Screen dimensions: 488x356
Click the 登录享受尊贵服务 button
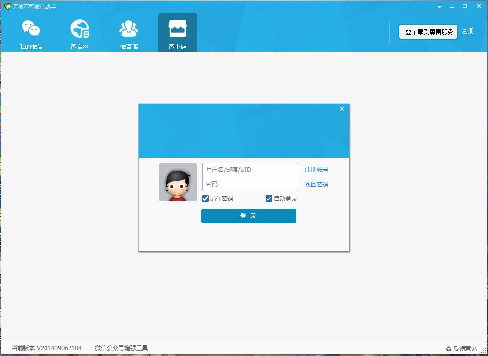tap(428, 32)
